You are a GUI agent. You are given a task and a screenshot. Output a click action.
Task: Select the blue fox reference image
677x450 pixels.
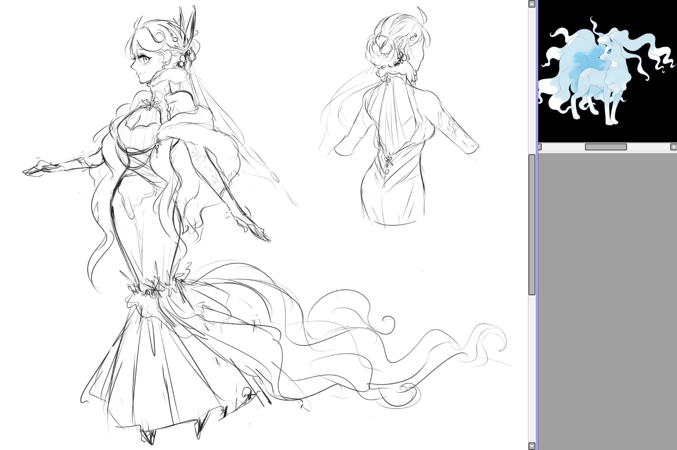click(607, 71)
